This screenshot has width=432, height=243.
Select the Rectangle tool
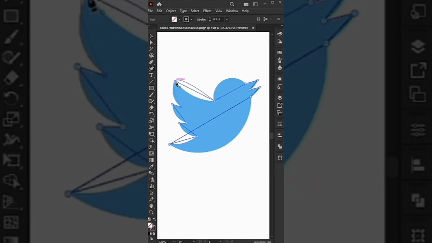pos(151,88)
